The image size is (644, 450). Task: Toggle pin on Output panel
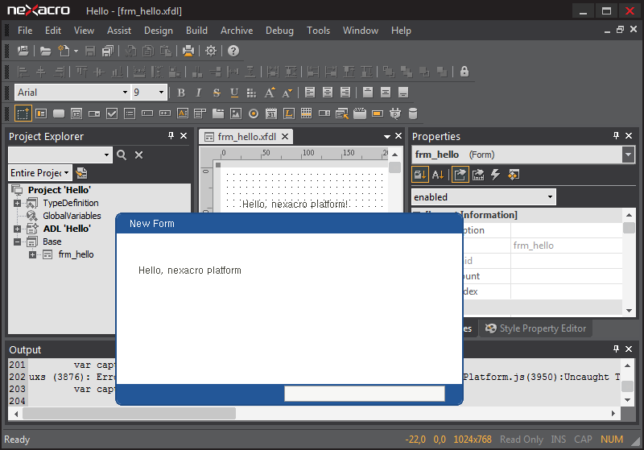click(x=616, y=349)
